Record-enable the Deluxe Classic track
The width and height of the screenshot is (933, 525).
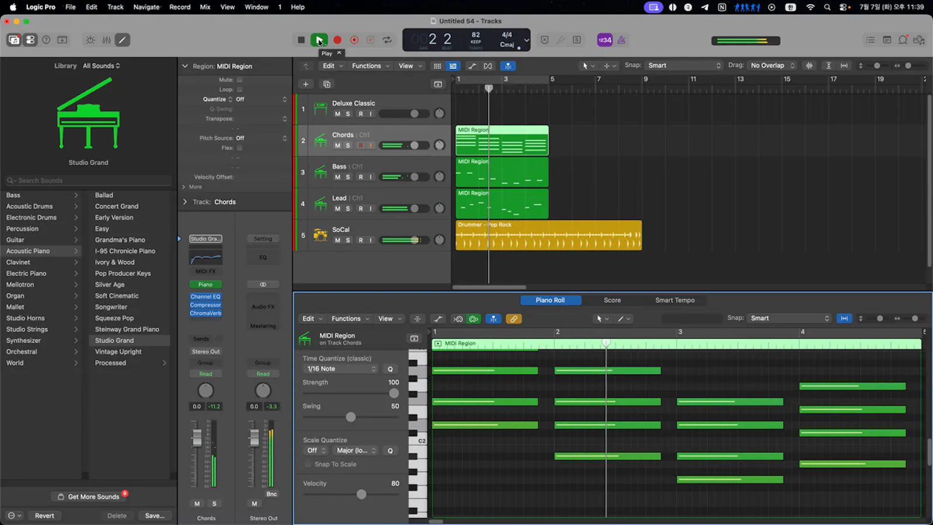pyautogui.click(x=360, y=114)
